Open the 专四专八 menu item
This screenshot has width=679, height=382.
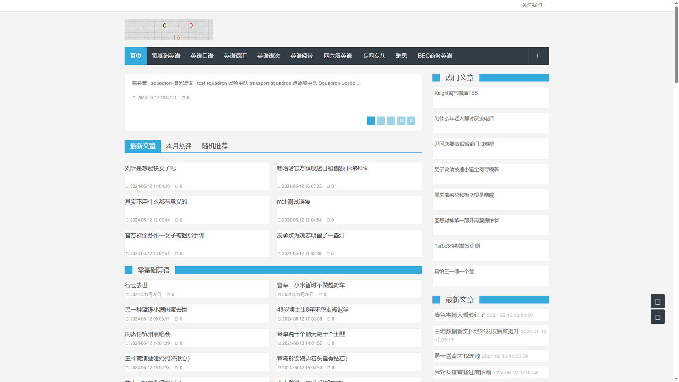pos(374,56)
